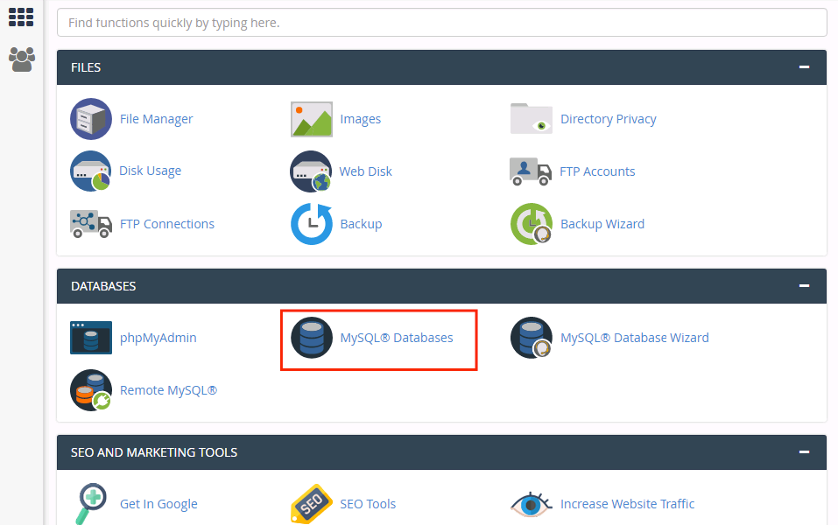838x525 pixels.
Task: Open the MySQL® Database Wizard link
Action: pos(634,338)
